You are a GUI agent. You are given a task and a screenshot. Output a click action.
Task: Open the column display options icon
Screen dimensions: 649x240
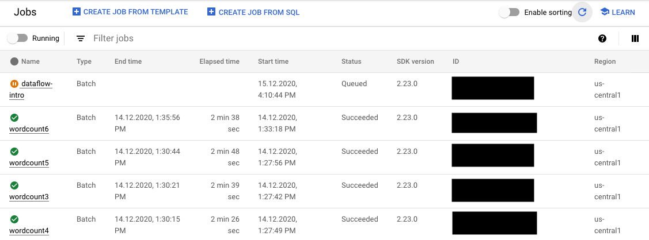635,38
